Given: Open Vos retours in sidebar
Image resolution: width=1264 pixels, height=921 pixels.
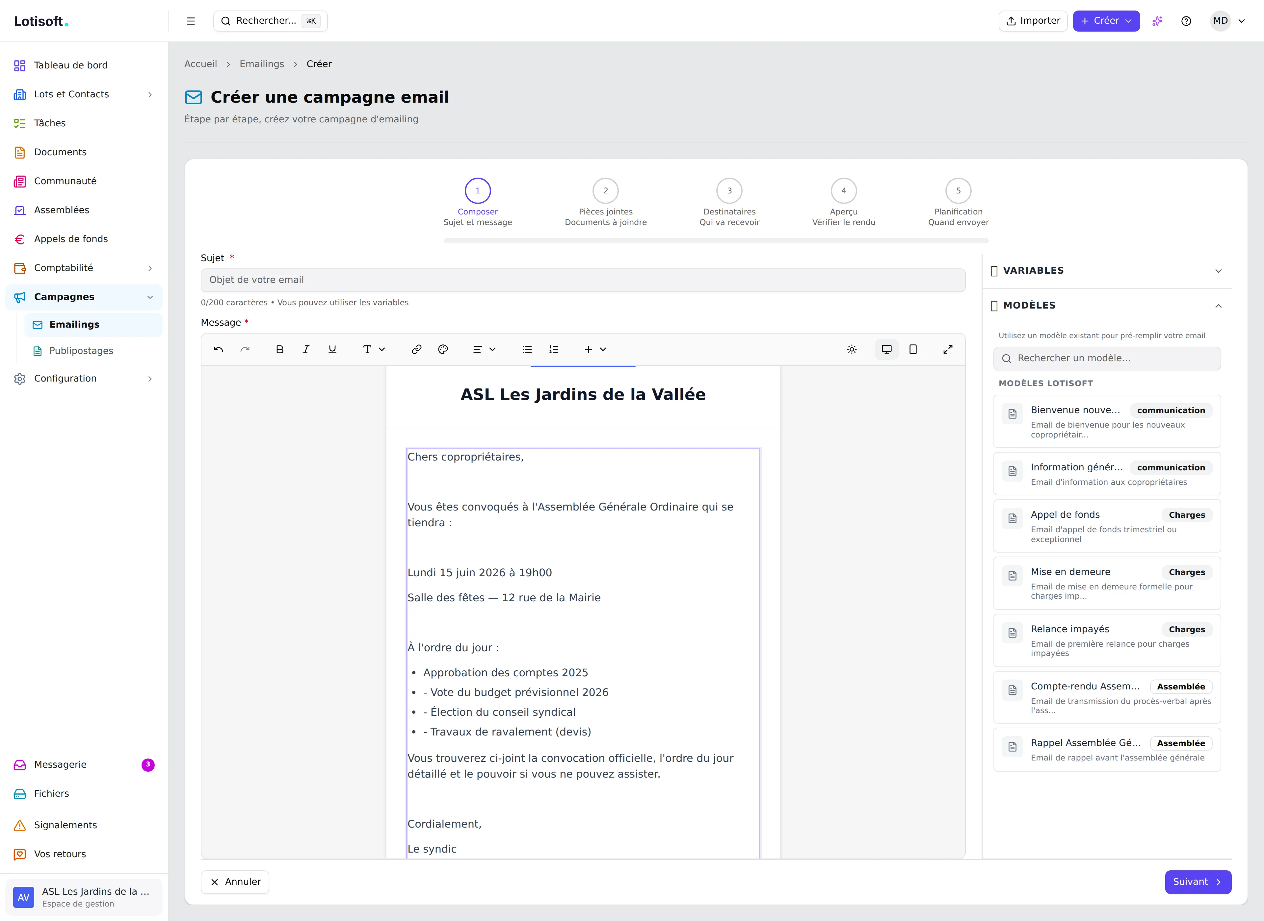Looking at the screenshot, I should pos(84,854).
